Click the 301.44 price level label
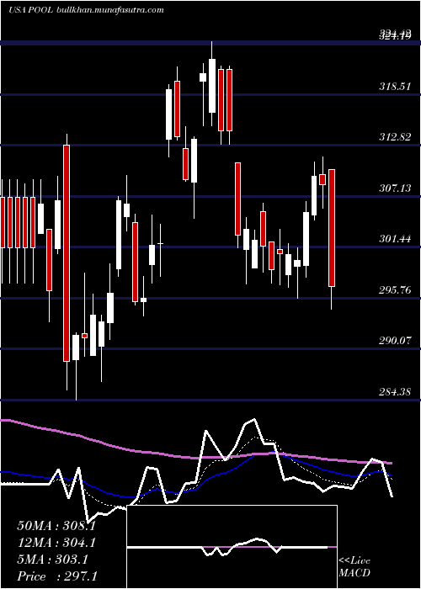The width and height of the screenshot is (421, 589). click(x=395, y=239)
